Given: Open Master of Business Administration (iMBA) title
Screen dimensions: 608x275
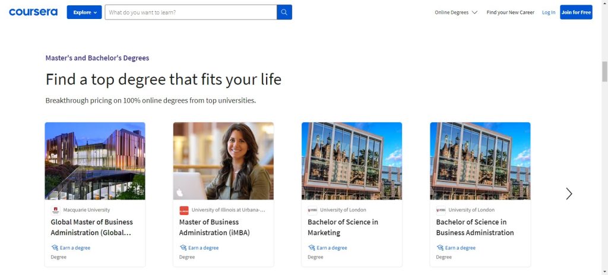Looking at the screenshot, I should [214, 227].
